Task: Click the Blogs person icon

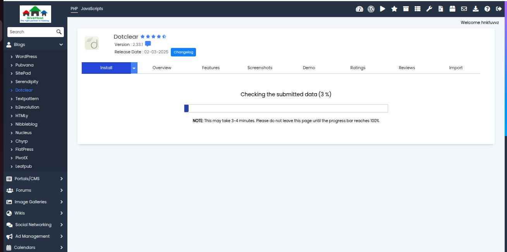Action: [x=9, y=45]
